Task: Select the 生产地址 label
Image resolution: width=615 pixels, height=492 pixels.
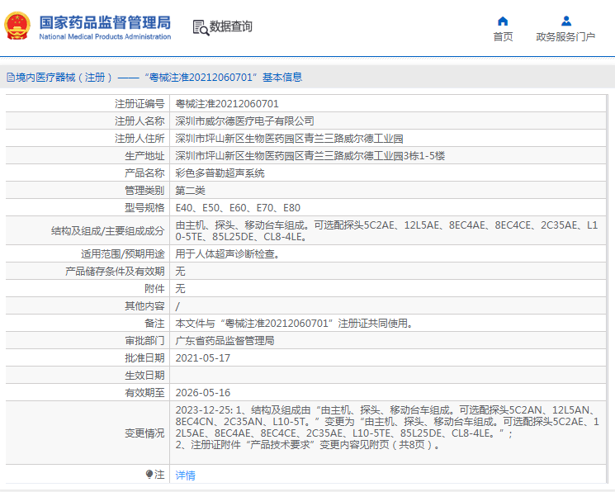Action: (x=144, y=156)
